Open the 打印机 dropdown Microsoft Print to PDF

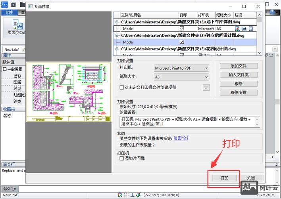point(181,68)
